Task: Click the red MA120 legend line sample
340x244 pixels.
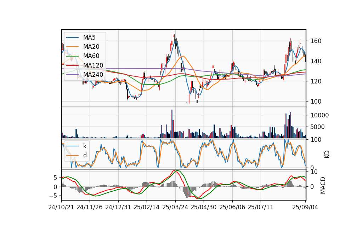Action: tap(72, 65)
